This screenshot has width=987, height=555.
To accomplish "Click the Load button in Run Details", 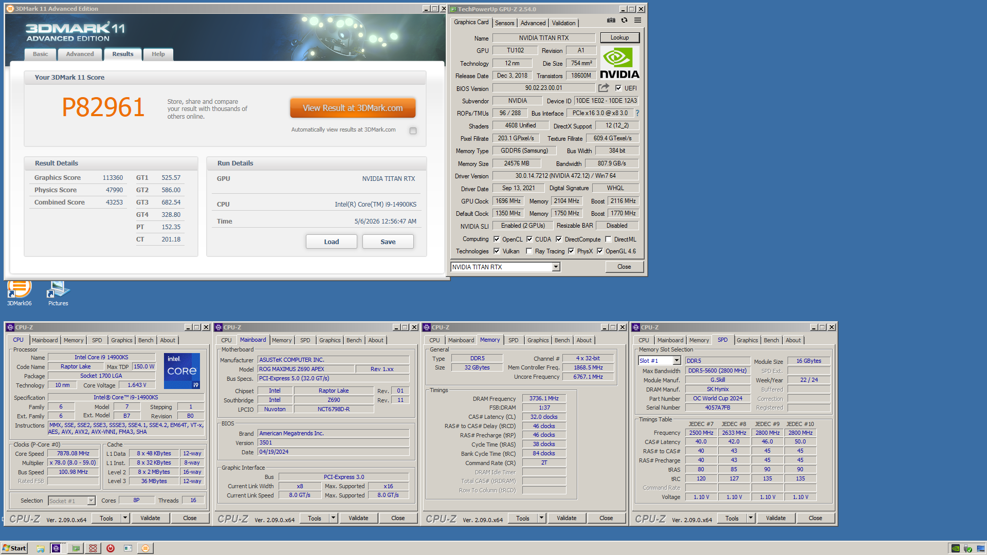I will 332,242.
